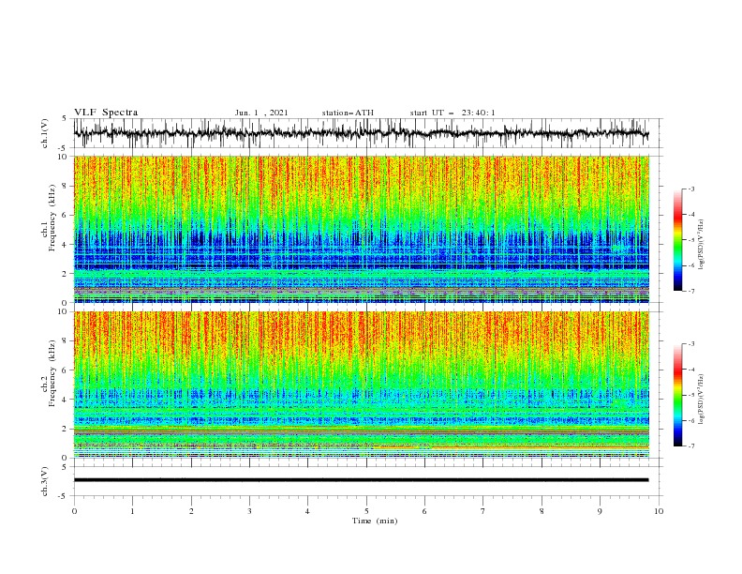Click the time-axis tick label '5'
This screenshot has height=574, width=742.
[x=366, y=511]
